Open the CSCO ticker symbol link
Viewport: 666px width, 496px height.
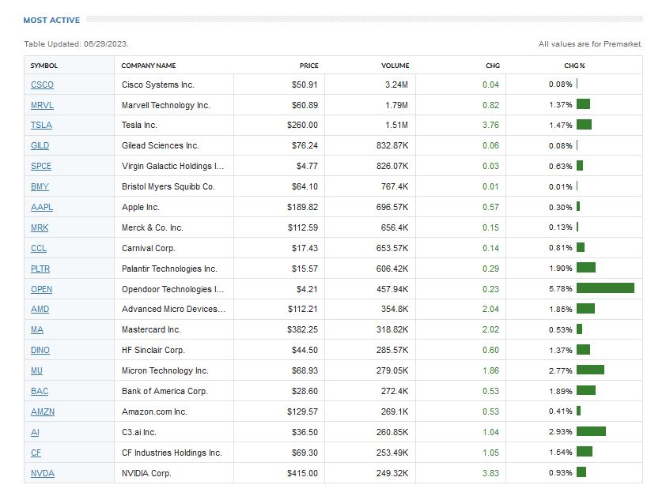click(42, 85)
